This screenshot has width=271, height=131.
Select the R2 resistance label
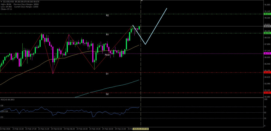[107, 16]
